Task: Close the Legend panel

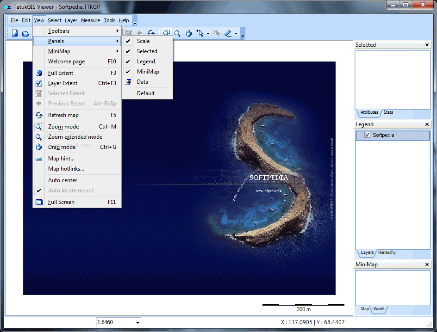Action: pyautogui.click(x=427, y=124)
